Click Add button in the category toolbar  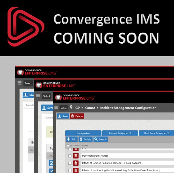[72, 139]
